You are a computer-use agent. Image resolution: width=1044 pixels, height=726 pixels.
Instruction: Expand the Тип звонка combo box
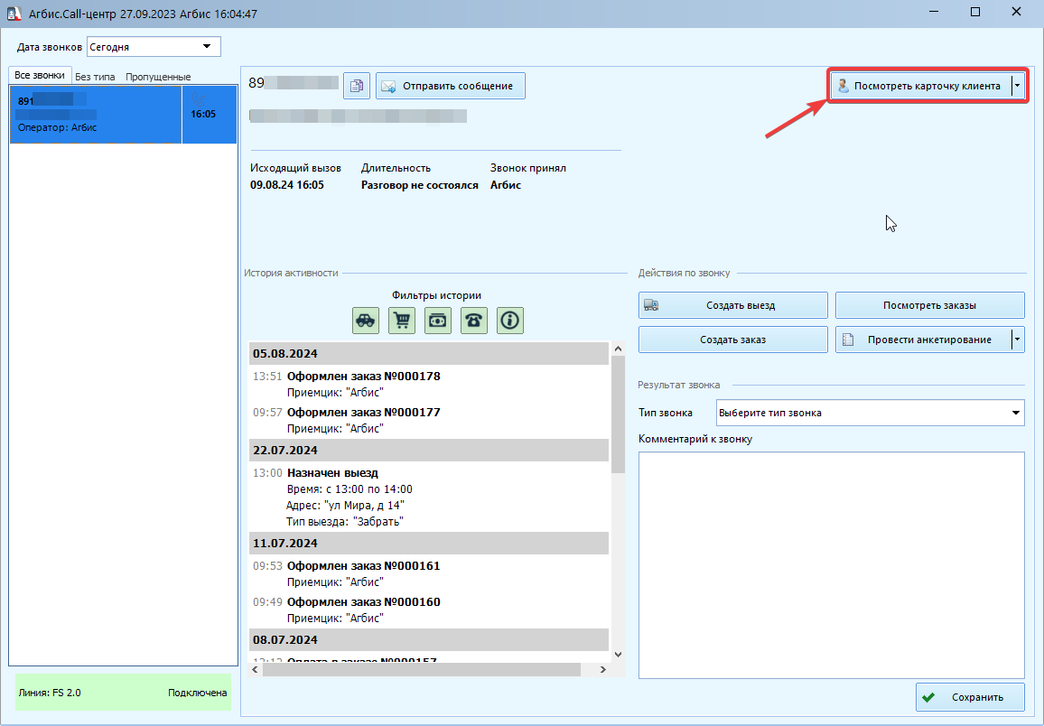(x=1015, y=413)
